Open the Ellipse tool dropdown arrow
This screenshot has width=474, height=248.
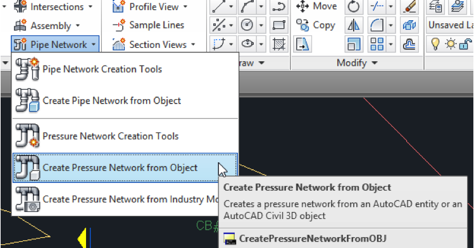click(261, 44)
